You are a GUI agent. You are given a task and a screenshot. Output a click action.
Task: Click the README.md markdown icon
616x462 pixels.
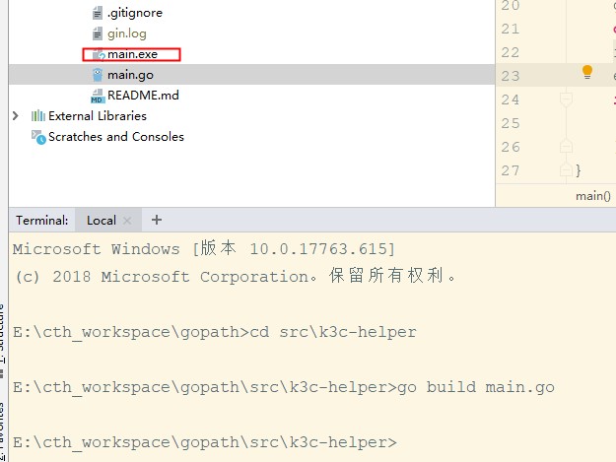pyautogui.click(x=98, y=96)
